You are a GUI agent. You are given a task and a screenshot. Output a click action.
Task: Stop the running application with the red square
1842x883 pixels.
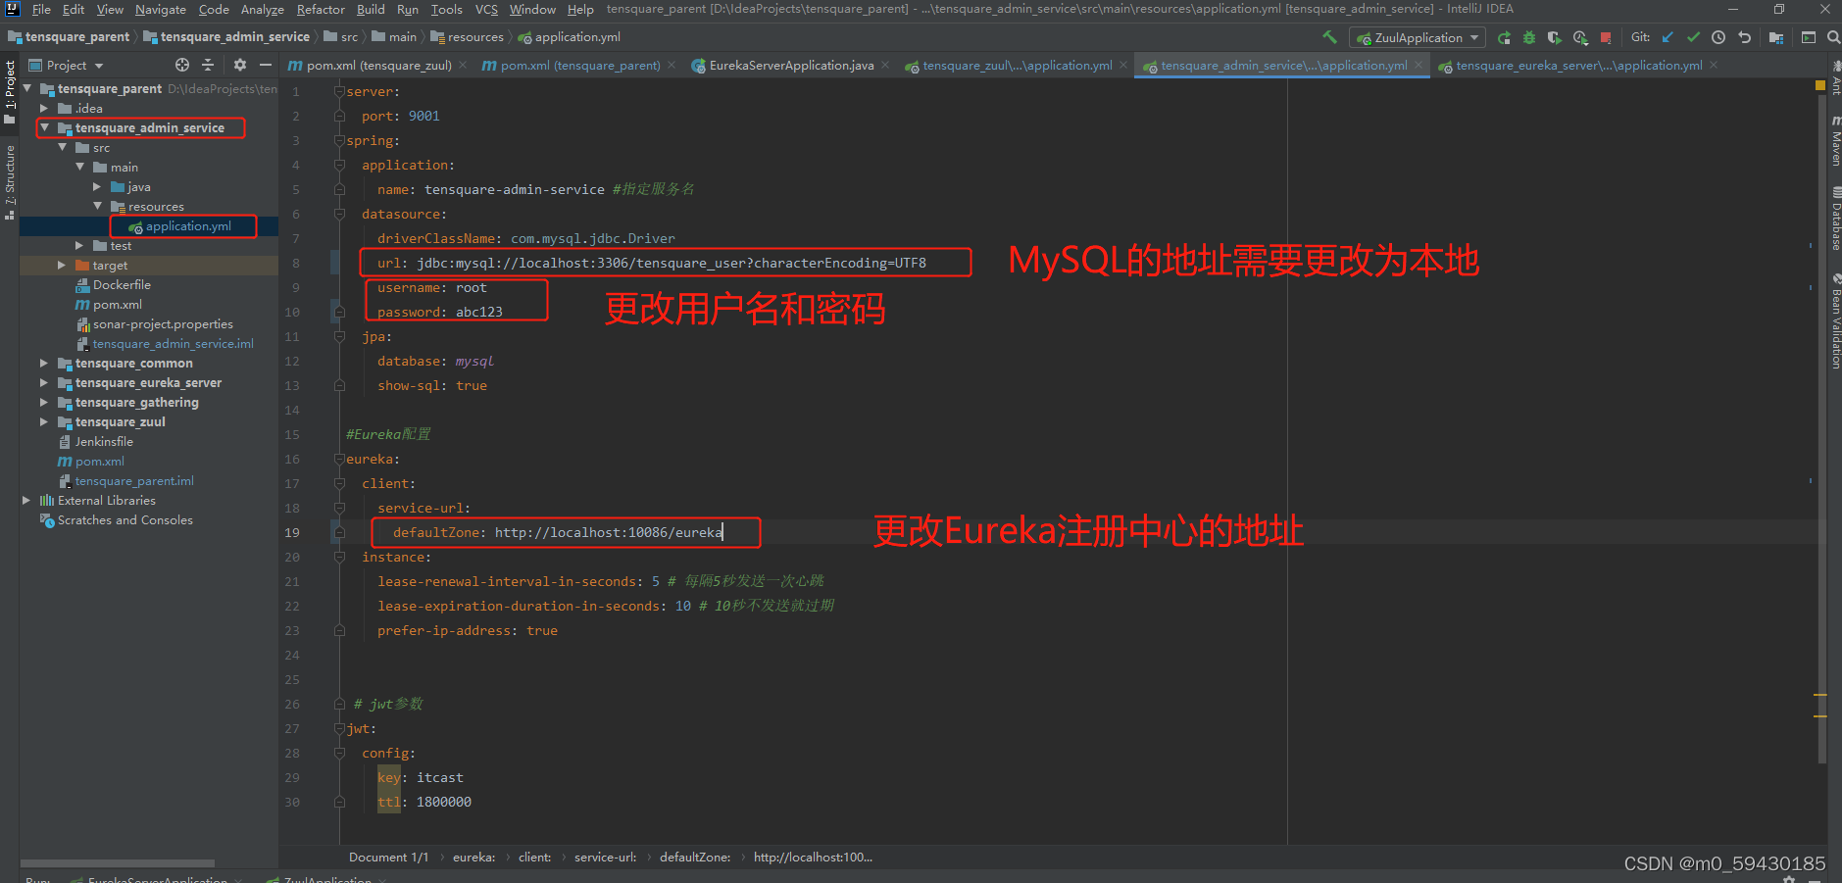(x=1606, y=38)
